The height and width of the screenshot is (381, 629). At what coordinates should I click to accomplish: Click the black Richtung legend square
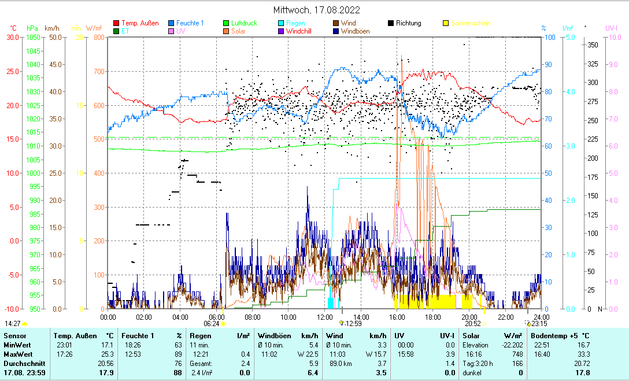click(x=391, y=24)
